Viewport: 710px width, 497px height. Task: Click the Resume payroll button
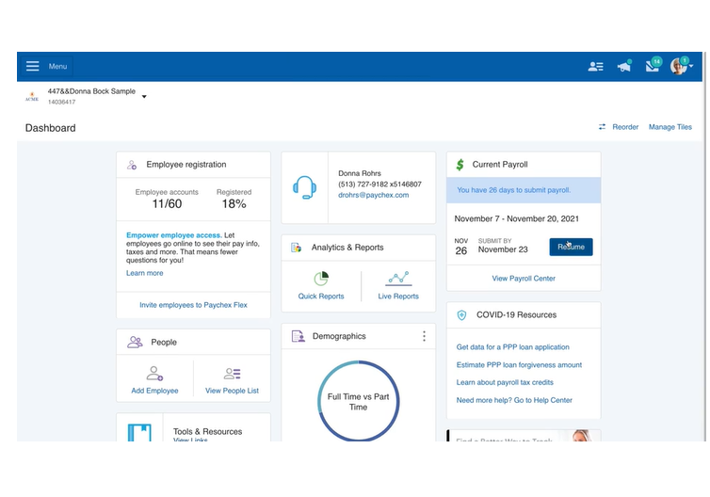571,247
